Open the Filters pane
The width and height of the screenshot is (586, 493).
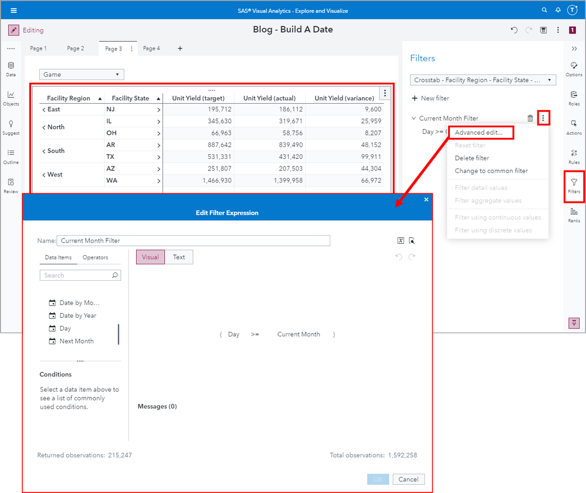[x=574, y=186]
